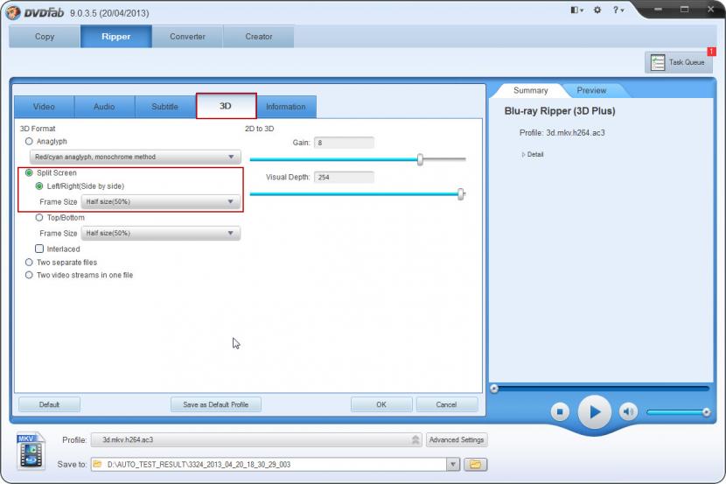Switch to the Copy module tab
Image resolution: width=726 pixels, height=484 pixels.
pos(45,37)
